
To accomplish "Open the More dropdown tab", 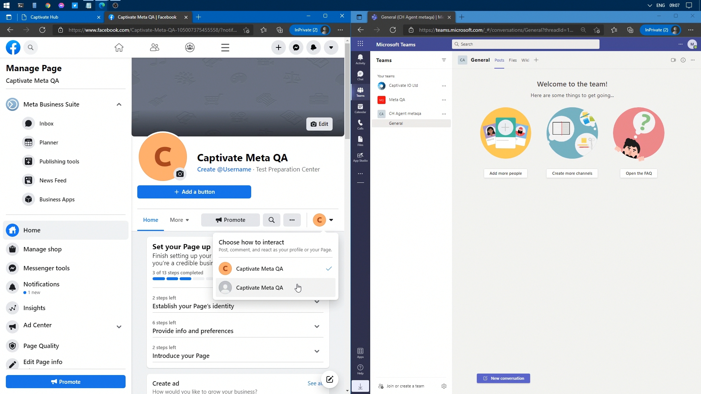I will 179,220.
